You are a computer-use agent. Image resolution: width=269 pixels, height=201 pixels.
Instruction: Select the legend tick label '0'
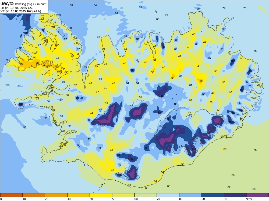point(1,199)
